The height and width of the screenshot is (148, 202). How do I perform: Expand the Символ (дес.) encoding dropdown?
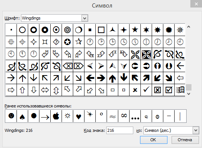coord(196,130)
